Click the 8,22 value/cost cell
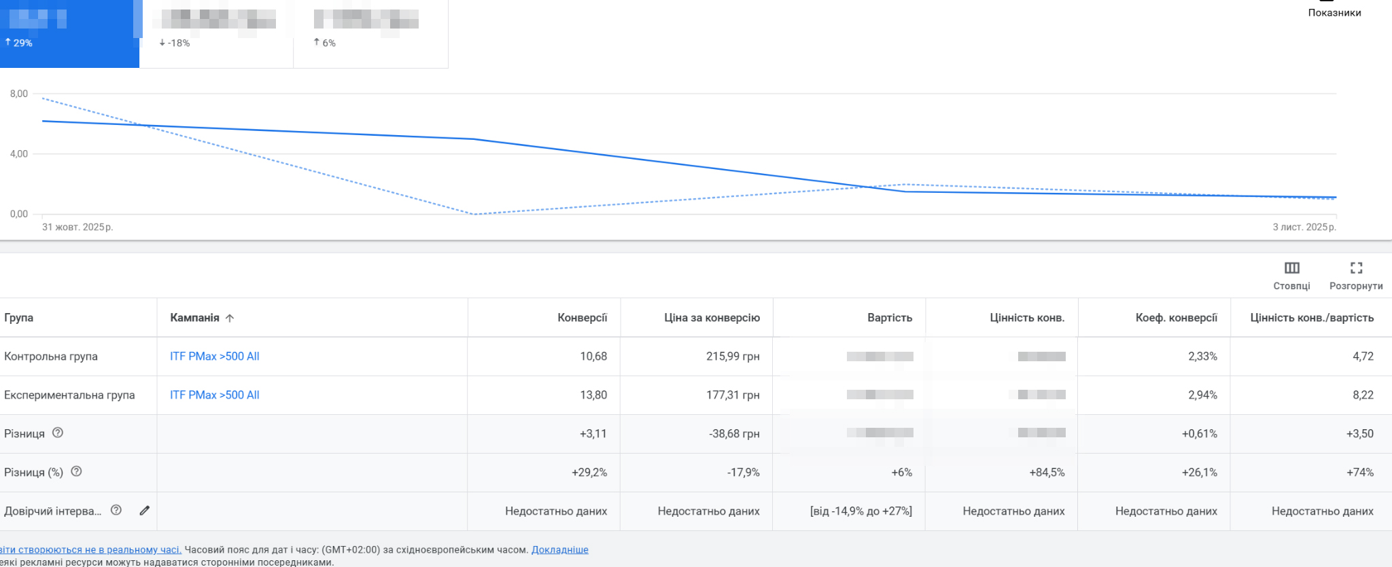The image size is (1392, 567). 1363,395
